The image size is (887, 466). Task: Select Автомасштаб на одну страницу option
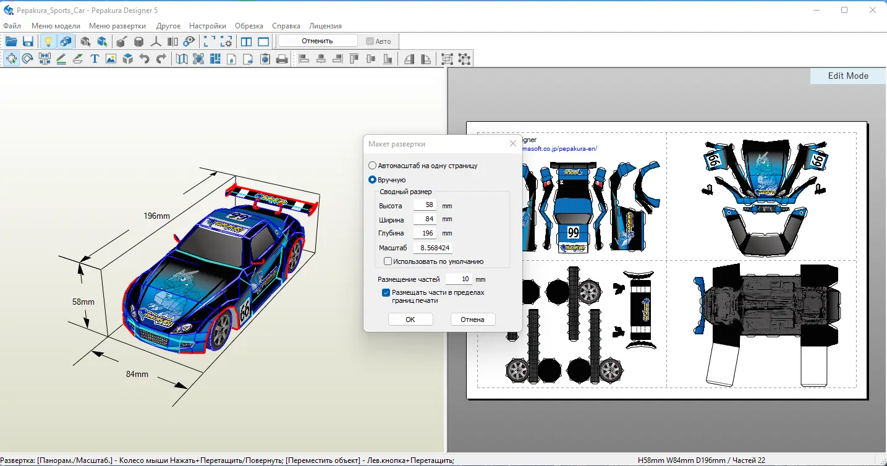coord(372,166)
